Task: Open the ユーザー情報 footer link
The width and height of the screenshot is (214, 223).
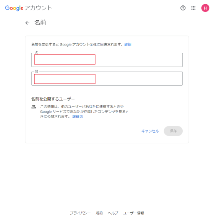Action: (133, 213)
